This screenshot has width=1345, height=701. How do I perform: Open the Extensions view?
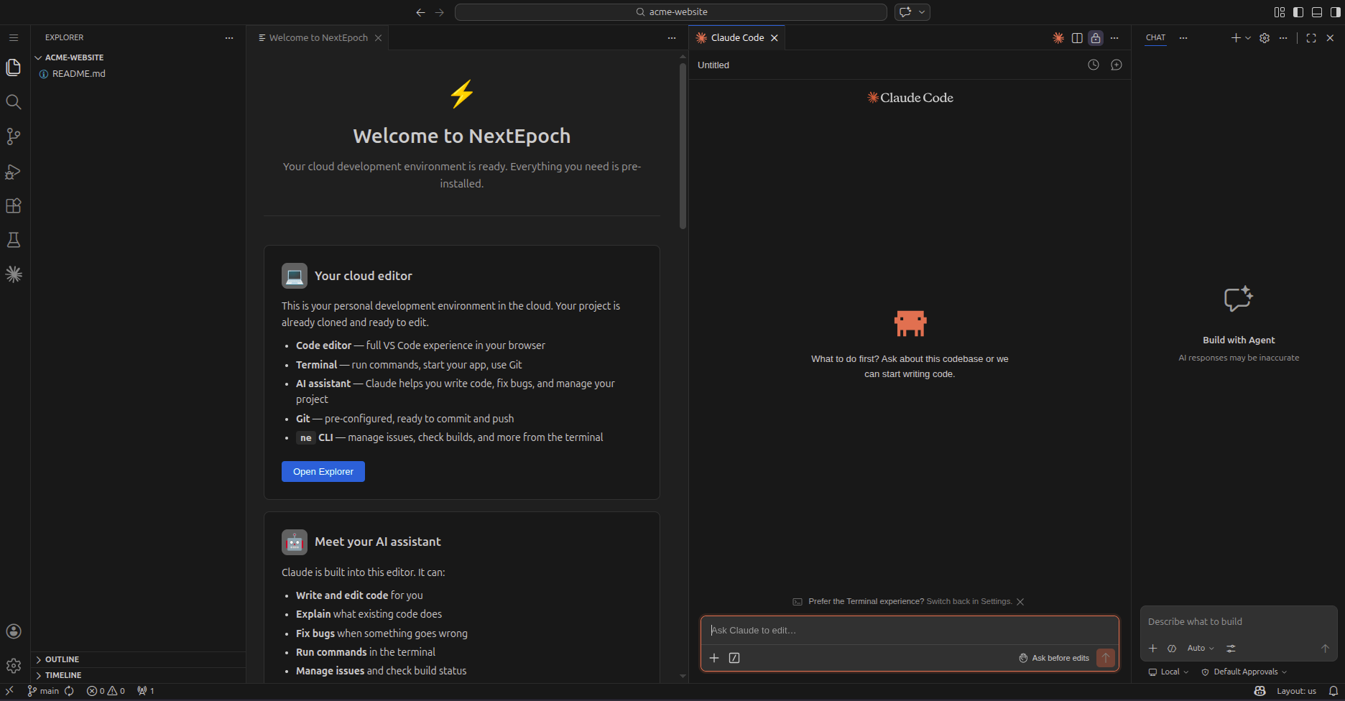pyautogui.click(x=14, y=205)
